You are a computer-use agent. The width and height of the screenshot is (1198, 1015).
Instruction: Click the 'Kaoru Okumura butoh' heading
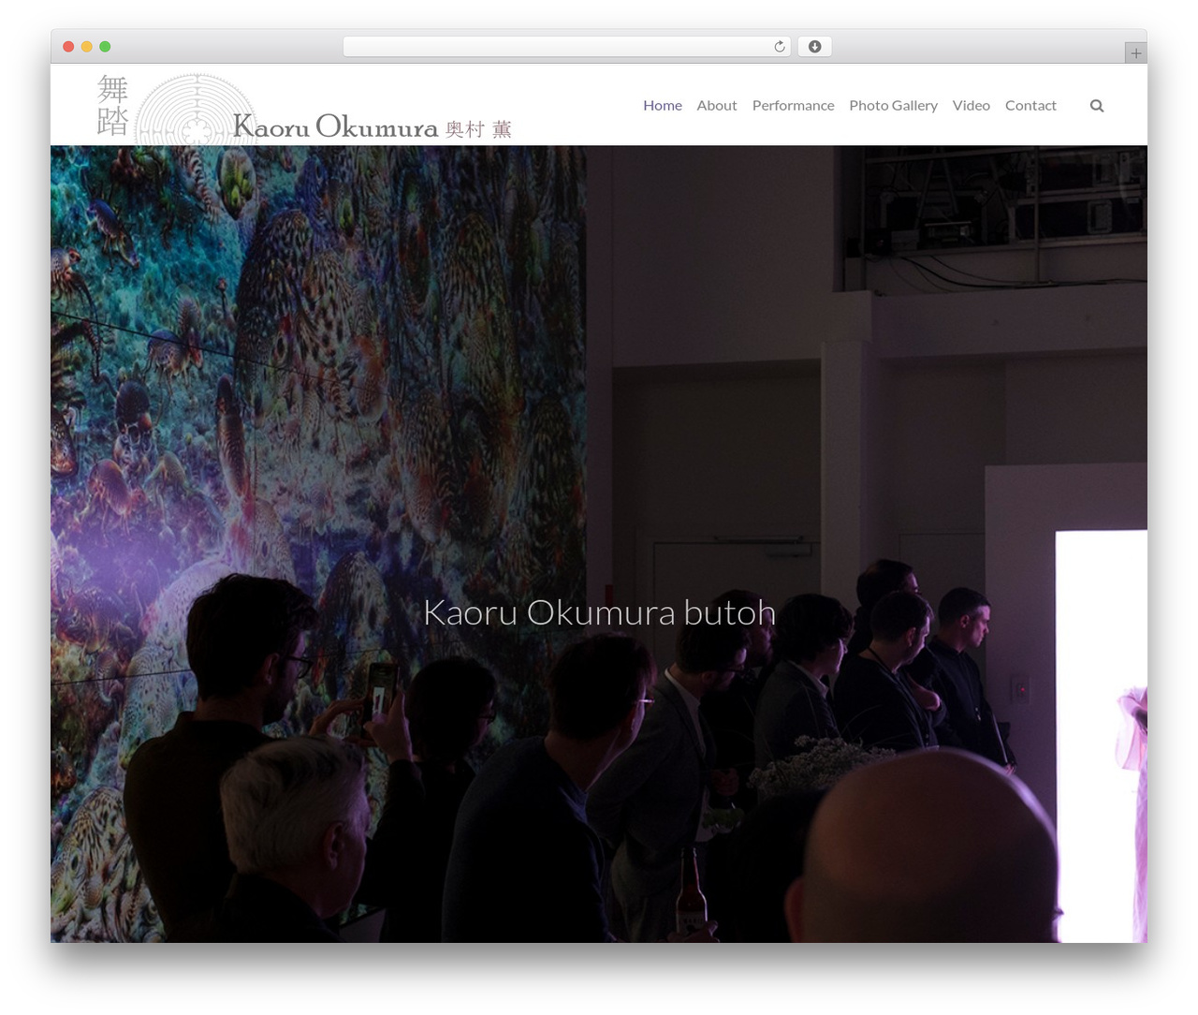599,612
